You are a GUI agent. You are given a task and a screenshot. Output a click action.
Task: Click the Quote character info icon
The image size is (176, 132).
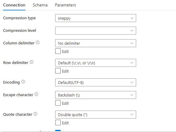[x=36, y=114]
